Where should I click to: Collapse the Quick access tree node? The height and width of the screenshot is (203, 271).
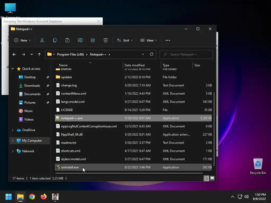12,69
